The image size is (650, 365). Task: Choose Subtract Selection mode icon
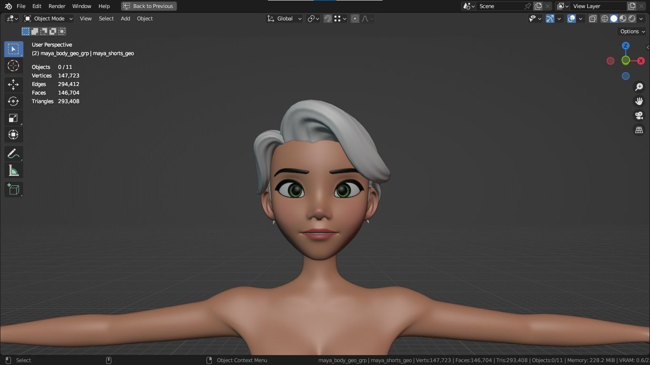[x=44, y=31]
